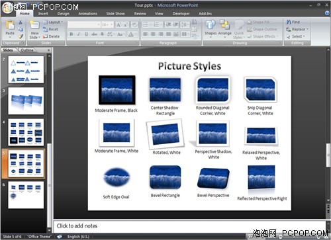Viewport: 331px width, 240px height.
Task: Select the Soft Edge Oval picture
Action: [x=117, y=177]
